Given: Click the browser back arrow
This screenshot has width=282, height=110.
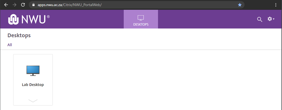Looking at the screenshot, I should [6, 5].
